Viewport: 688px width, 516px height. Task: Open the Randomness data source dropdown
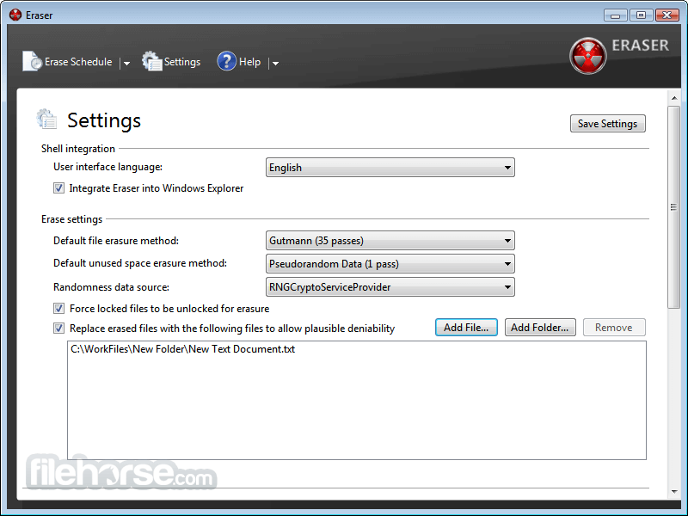(390, 287)
